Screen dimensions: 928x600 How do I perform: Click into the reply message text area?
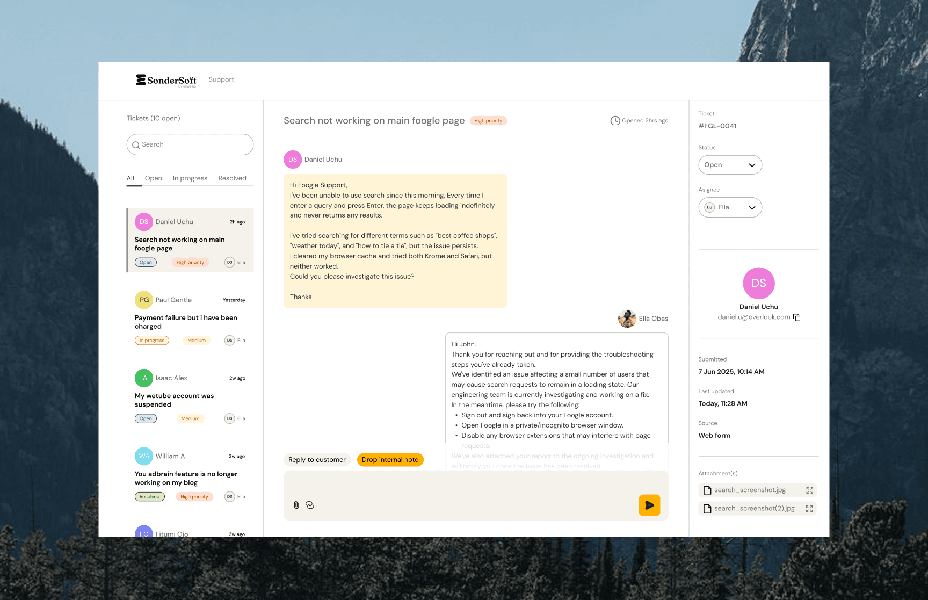[476, 496]
